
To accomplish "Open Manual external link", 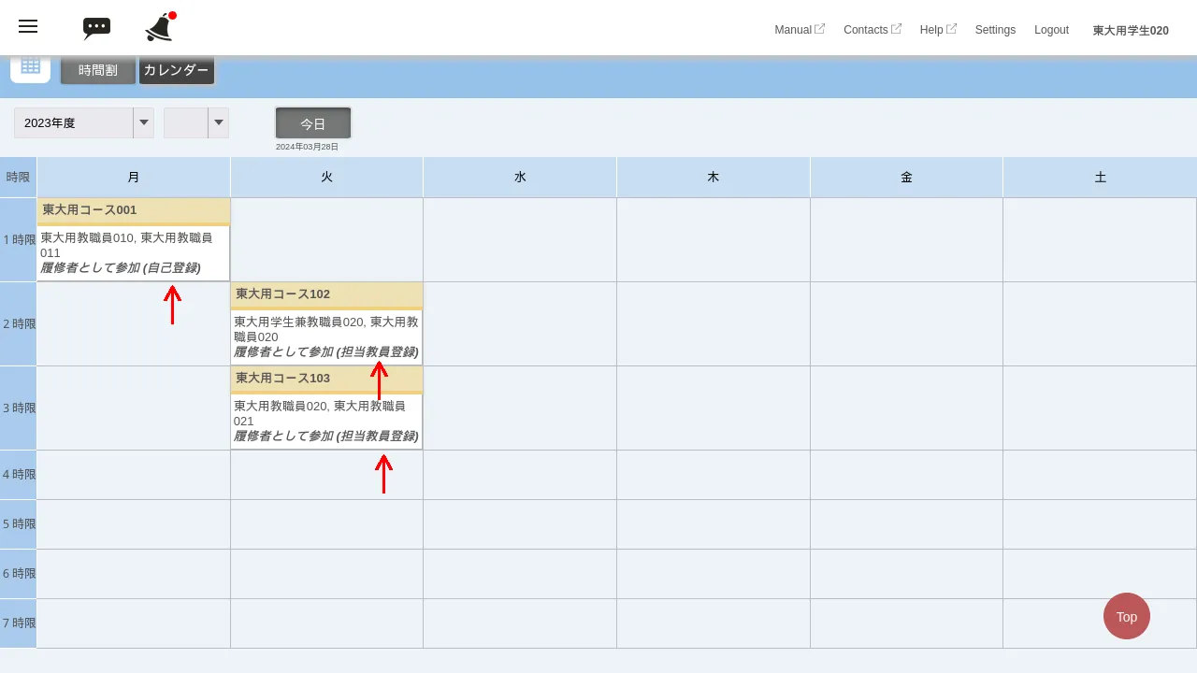I will 799,30.
